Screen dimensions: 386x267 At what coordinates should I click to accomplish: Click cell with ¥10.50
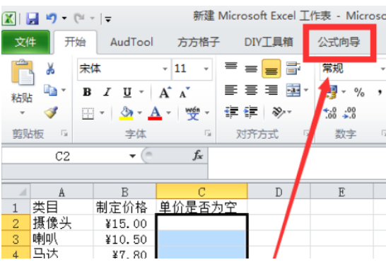pos(124,239)
